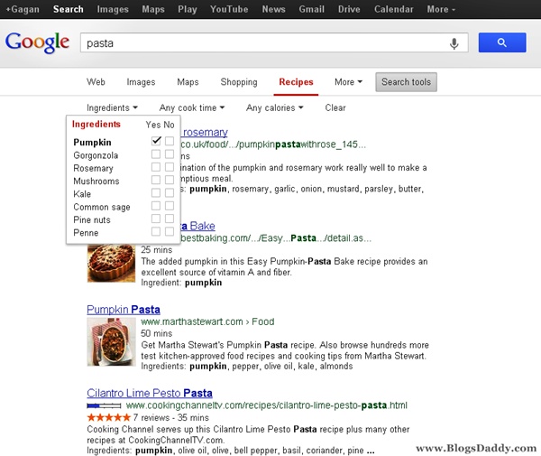This screenshot has width=541, height=456.
Task: Open Maps in the top black bar
Action: pos(153,9)
